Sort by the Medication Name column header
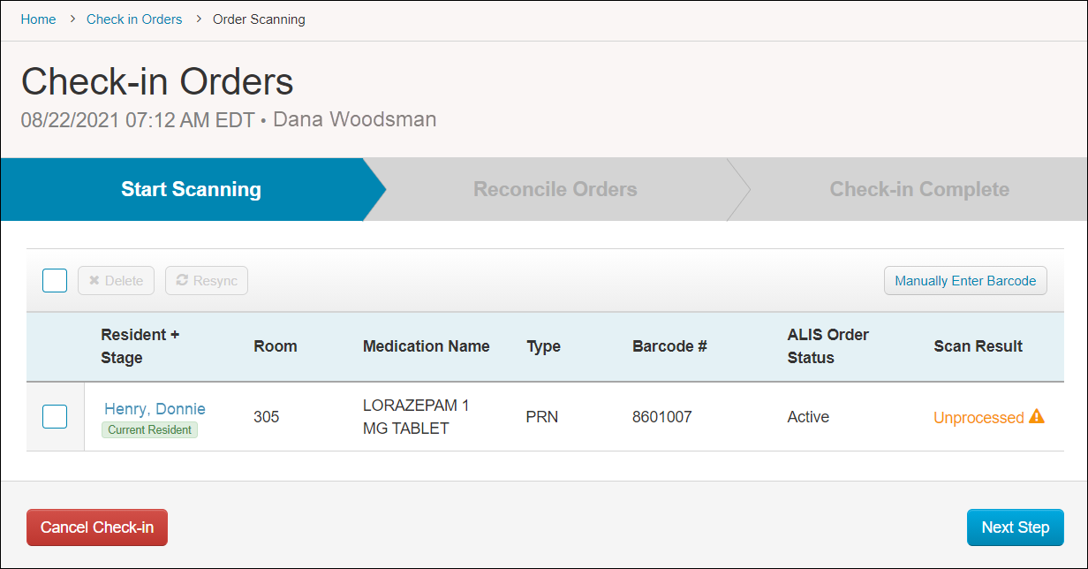Screen dimensions: 1088x569 coord(426,346)
